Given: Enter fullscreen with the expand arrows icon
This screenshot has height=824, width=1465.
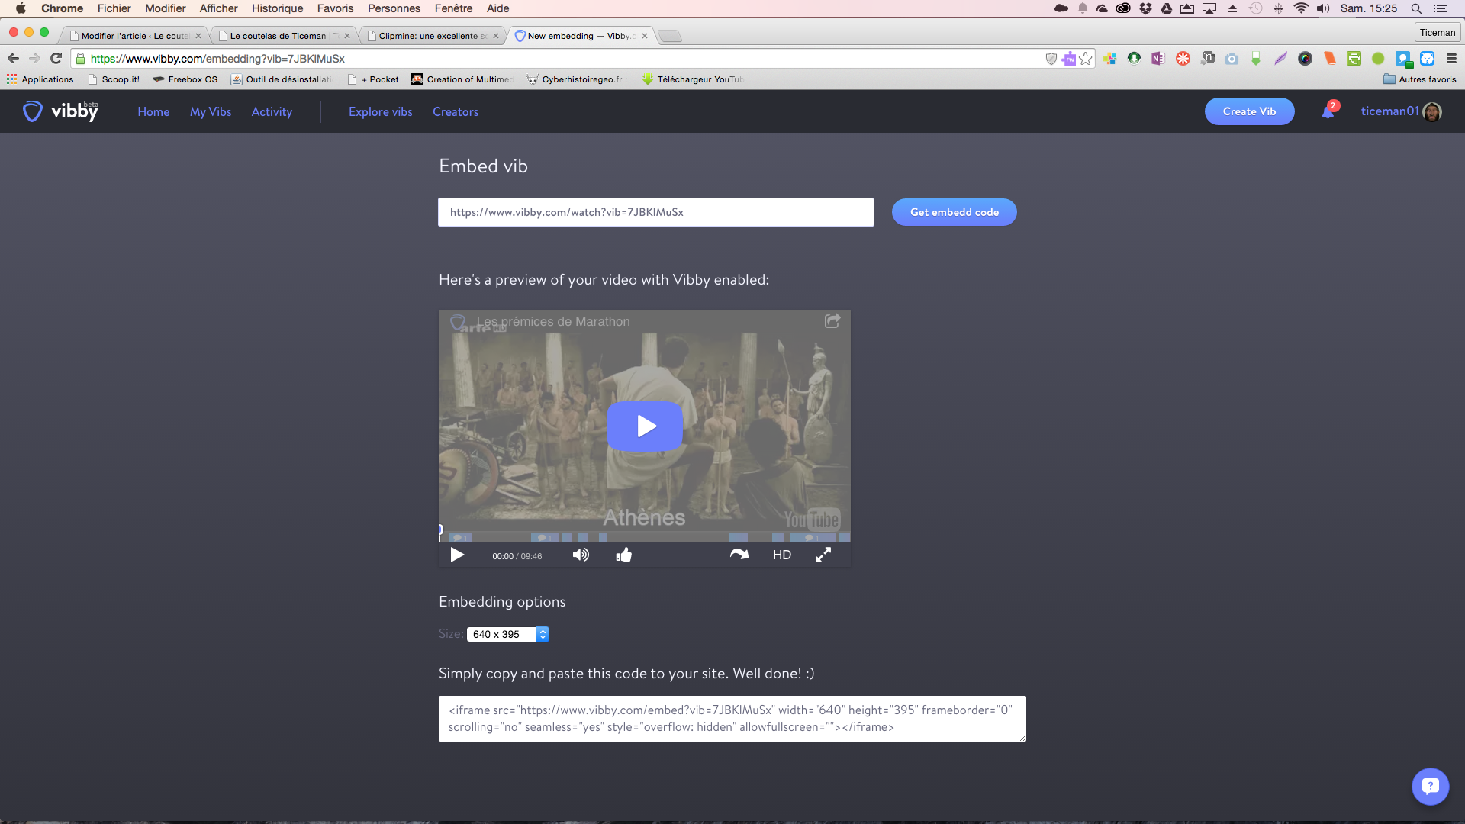Looking at the screenshot, I should (823, 555).
